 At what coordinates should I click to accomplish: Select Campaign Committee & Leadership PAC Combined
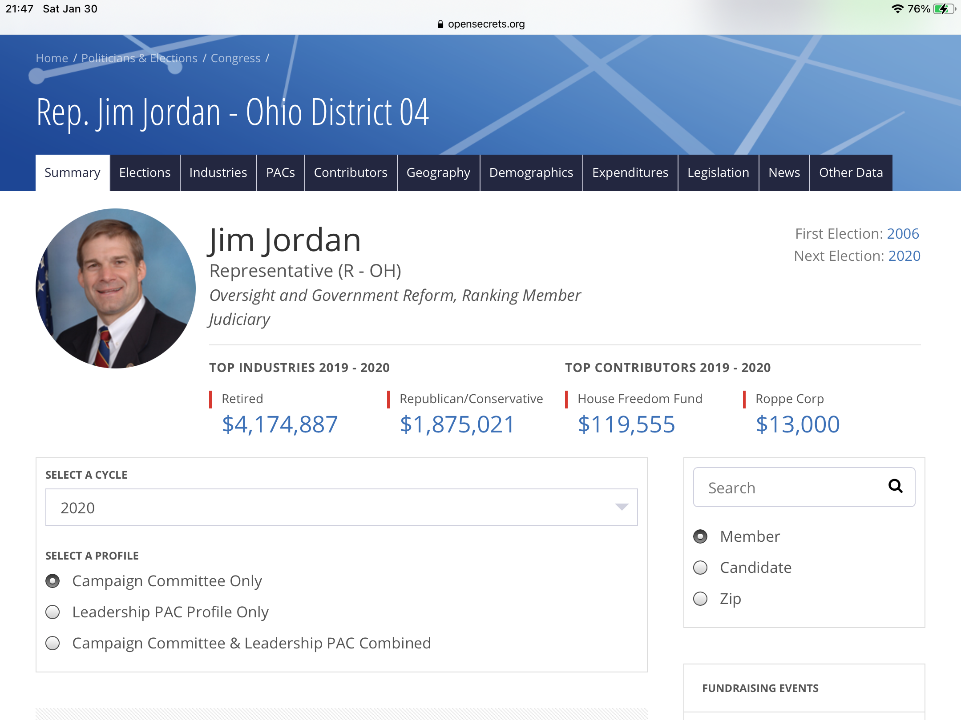coord(53,643)
